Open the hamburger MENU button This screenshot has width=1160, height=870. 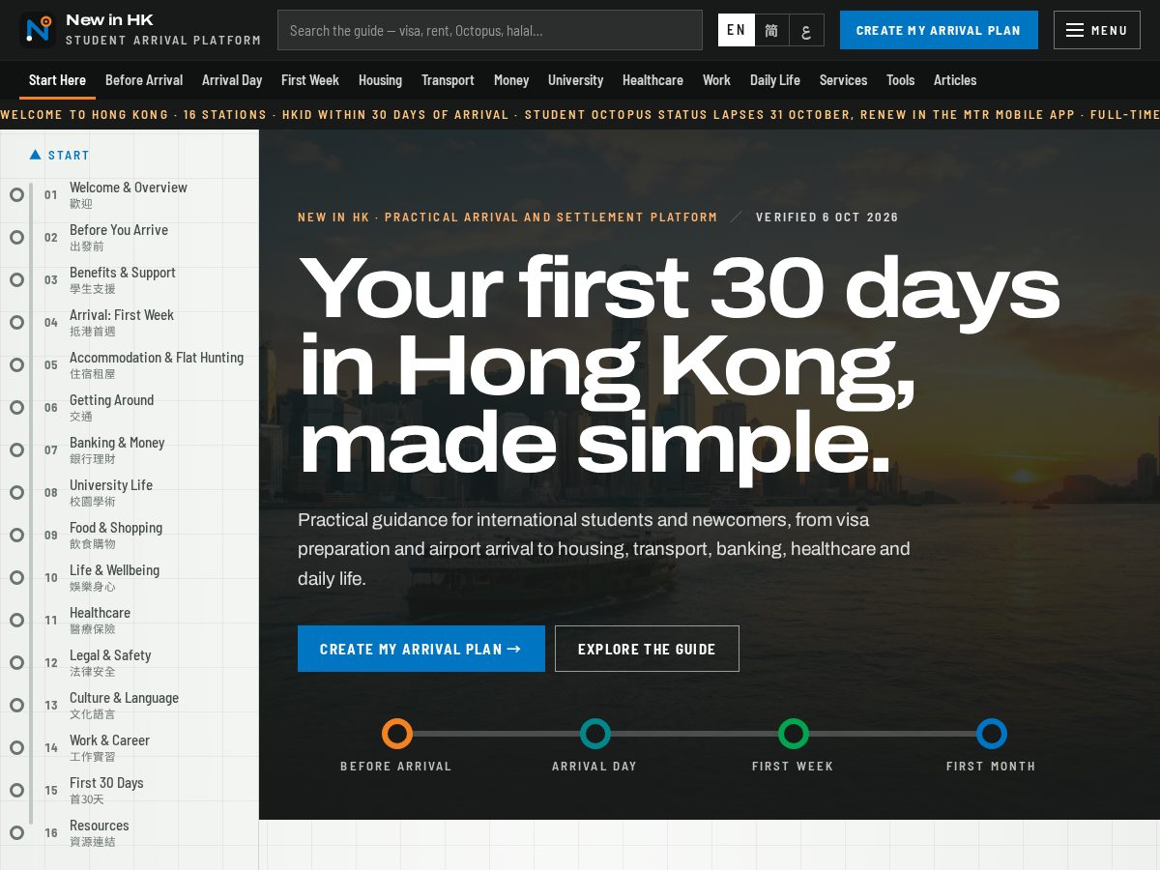coord(1096,30)
